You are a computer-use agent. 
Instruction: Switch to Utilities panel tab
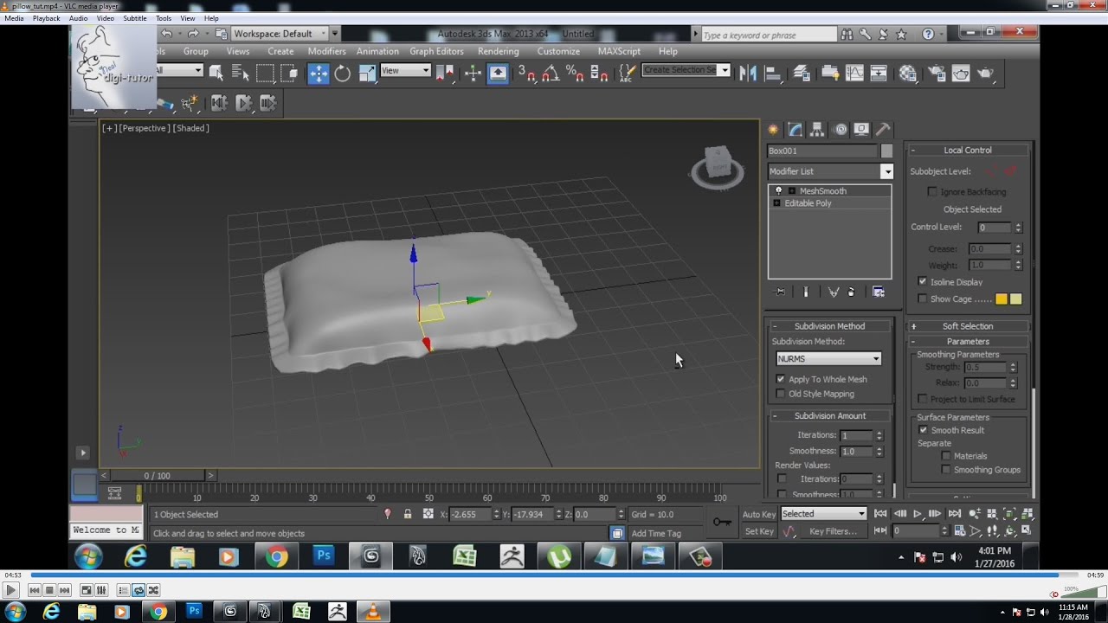pyautogui.click(x=883, y=130)
